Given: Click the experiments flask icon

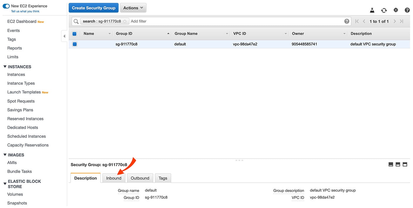Looking at the screenshot, I should coord(372,10).
